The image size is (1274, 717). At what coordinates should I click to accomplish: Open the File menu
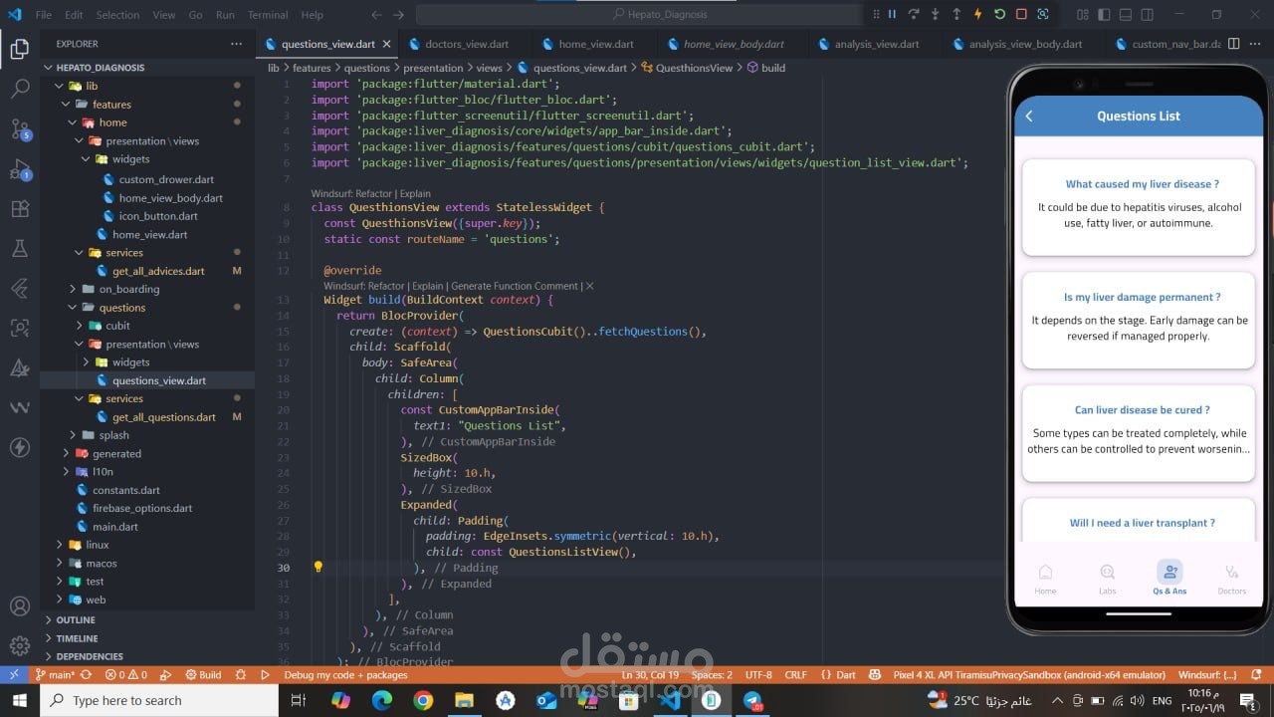[x=43, y=15]
